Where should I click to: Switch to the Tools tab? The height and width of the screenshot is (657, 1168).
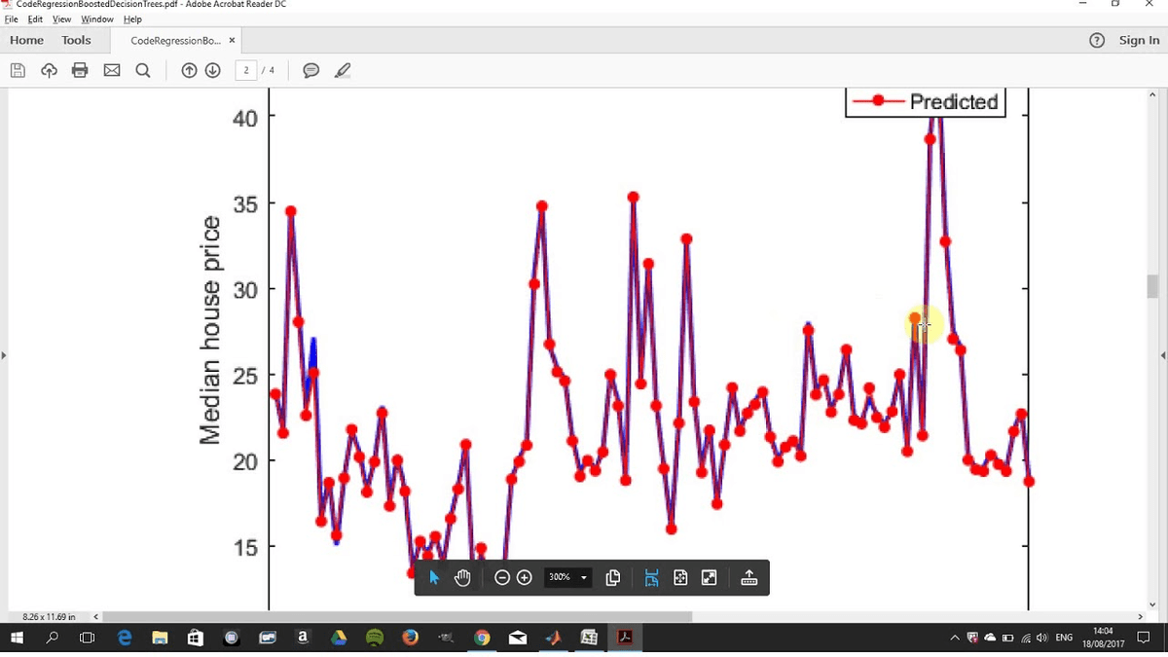click(x=76, y=40)
